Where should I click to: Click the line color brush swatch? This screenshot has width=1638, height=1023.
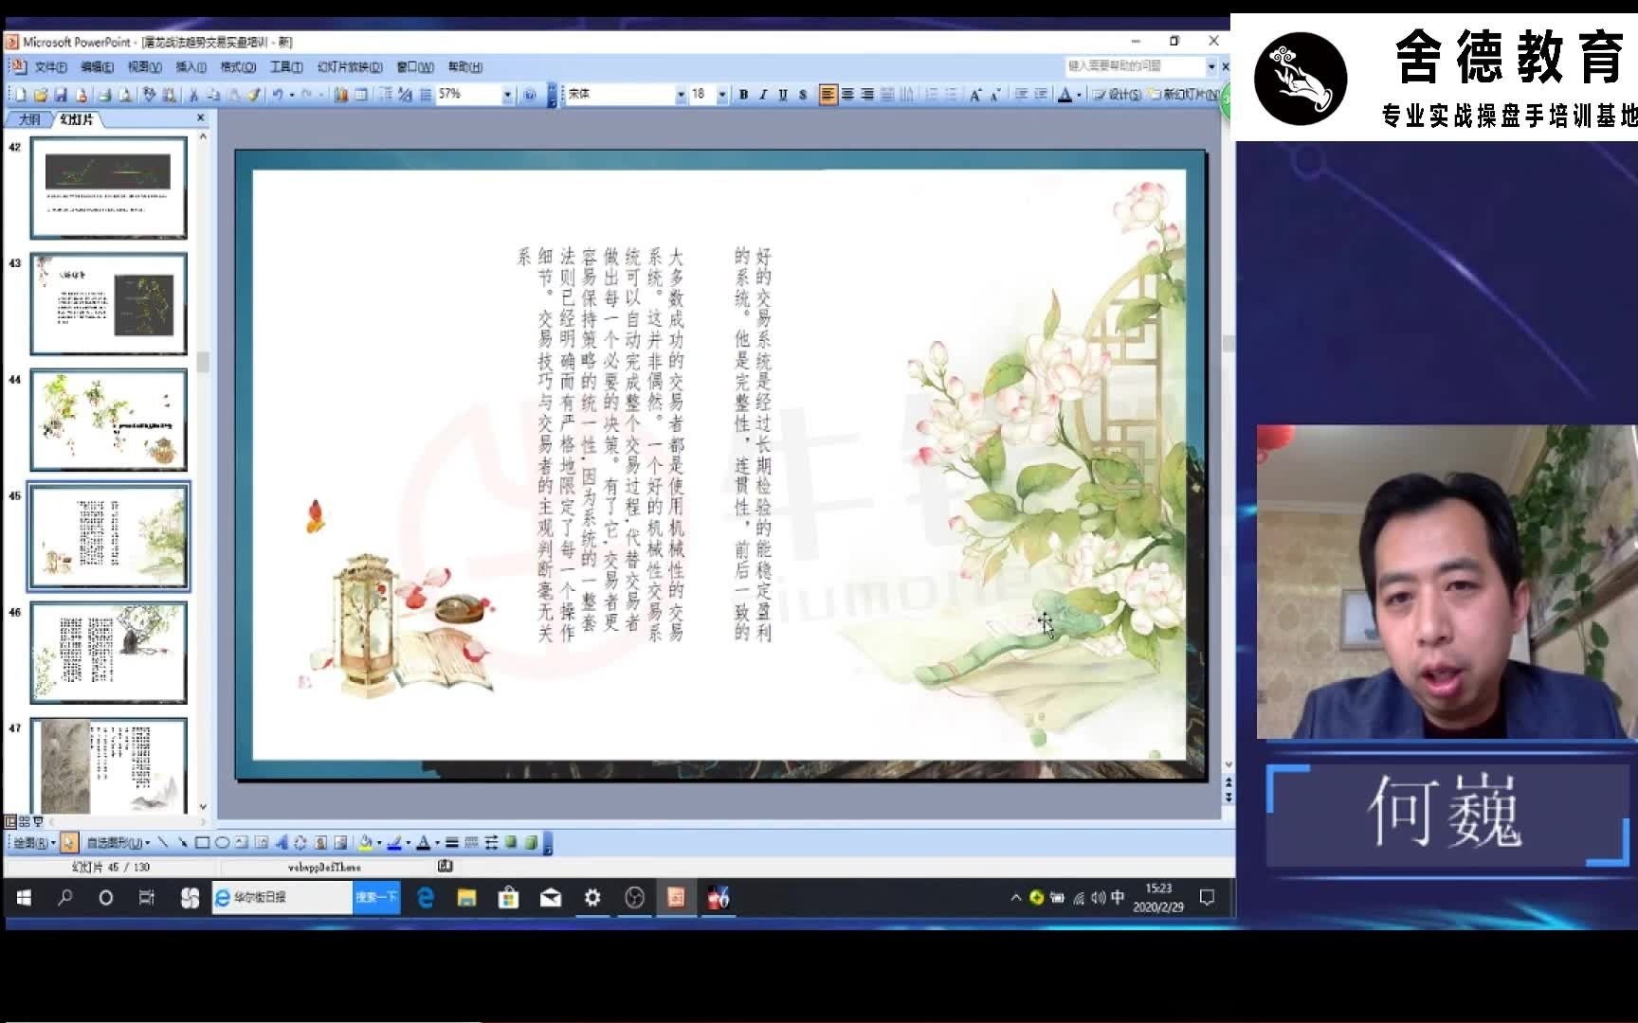pyautogui.click(x=394, y=843)
